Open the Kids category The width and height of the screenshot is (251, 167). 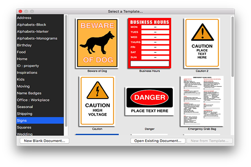click(x=40, y=79)
